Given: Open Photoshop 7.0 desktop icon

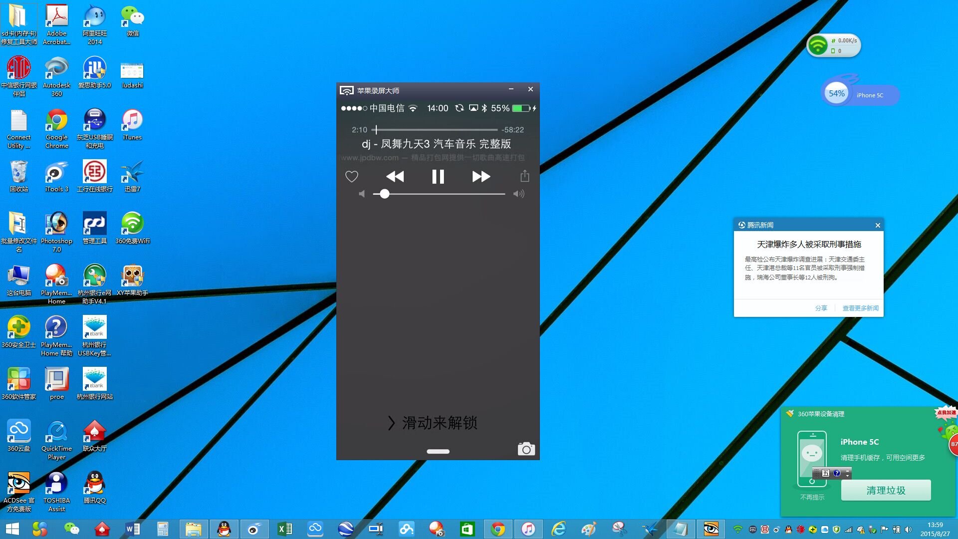Looking at the screenshot, I should (57, 232).
